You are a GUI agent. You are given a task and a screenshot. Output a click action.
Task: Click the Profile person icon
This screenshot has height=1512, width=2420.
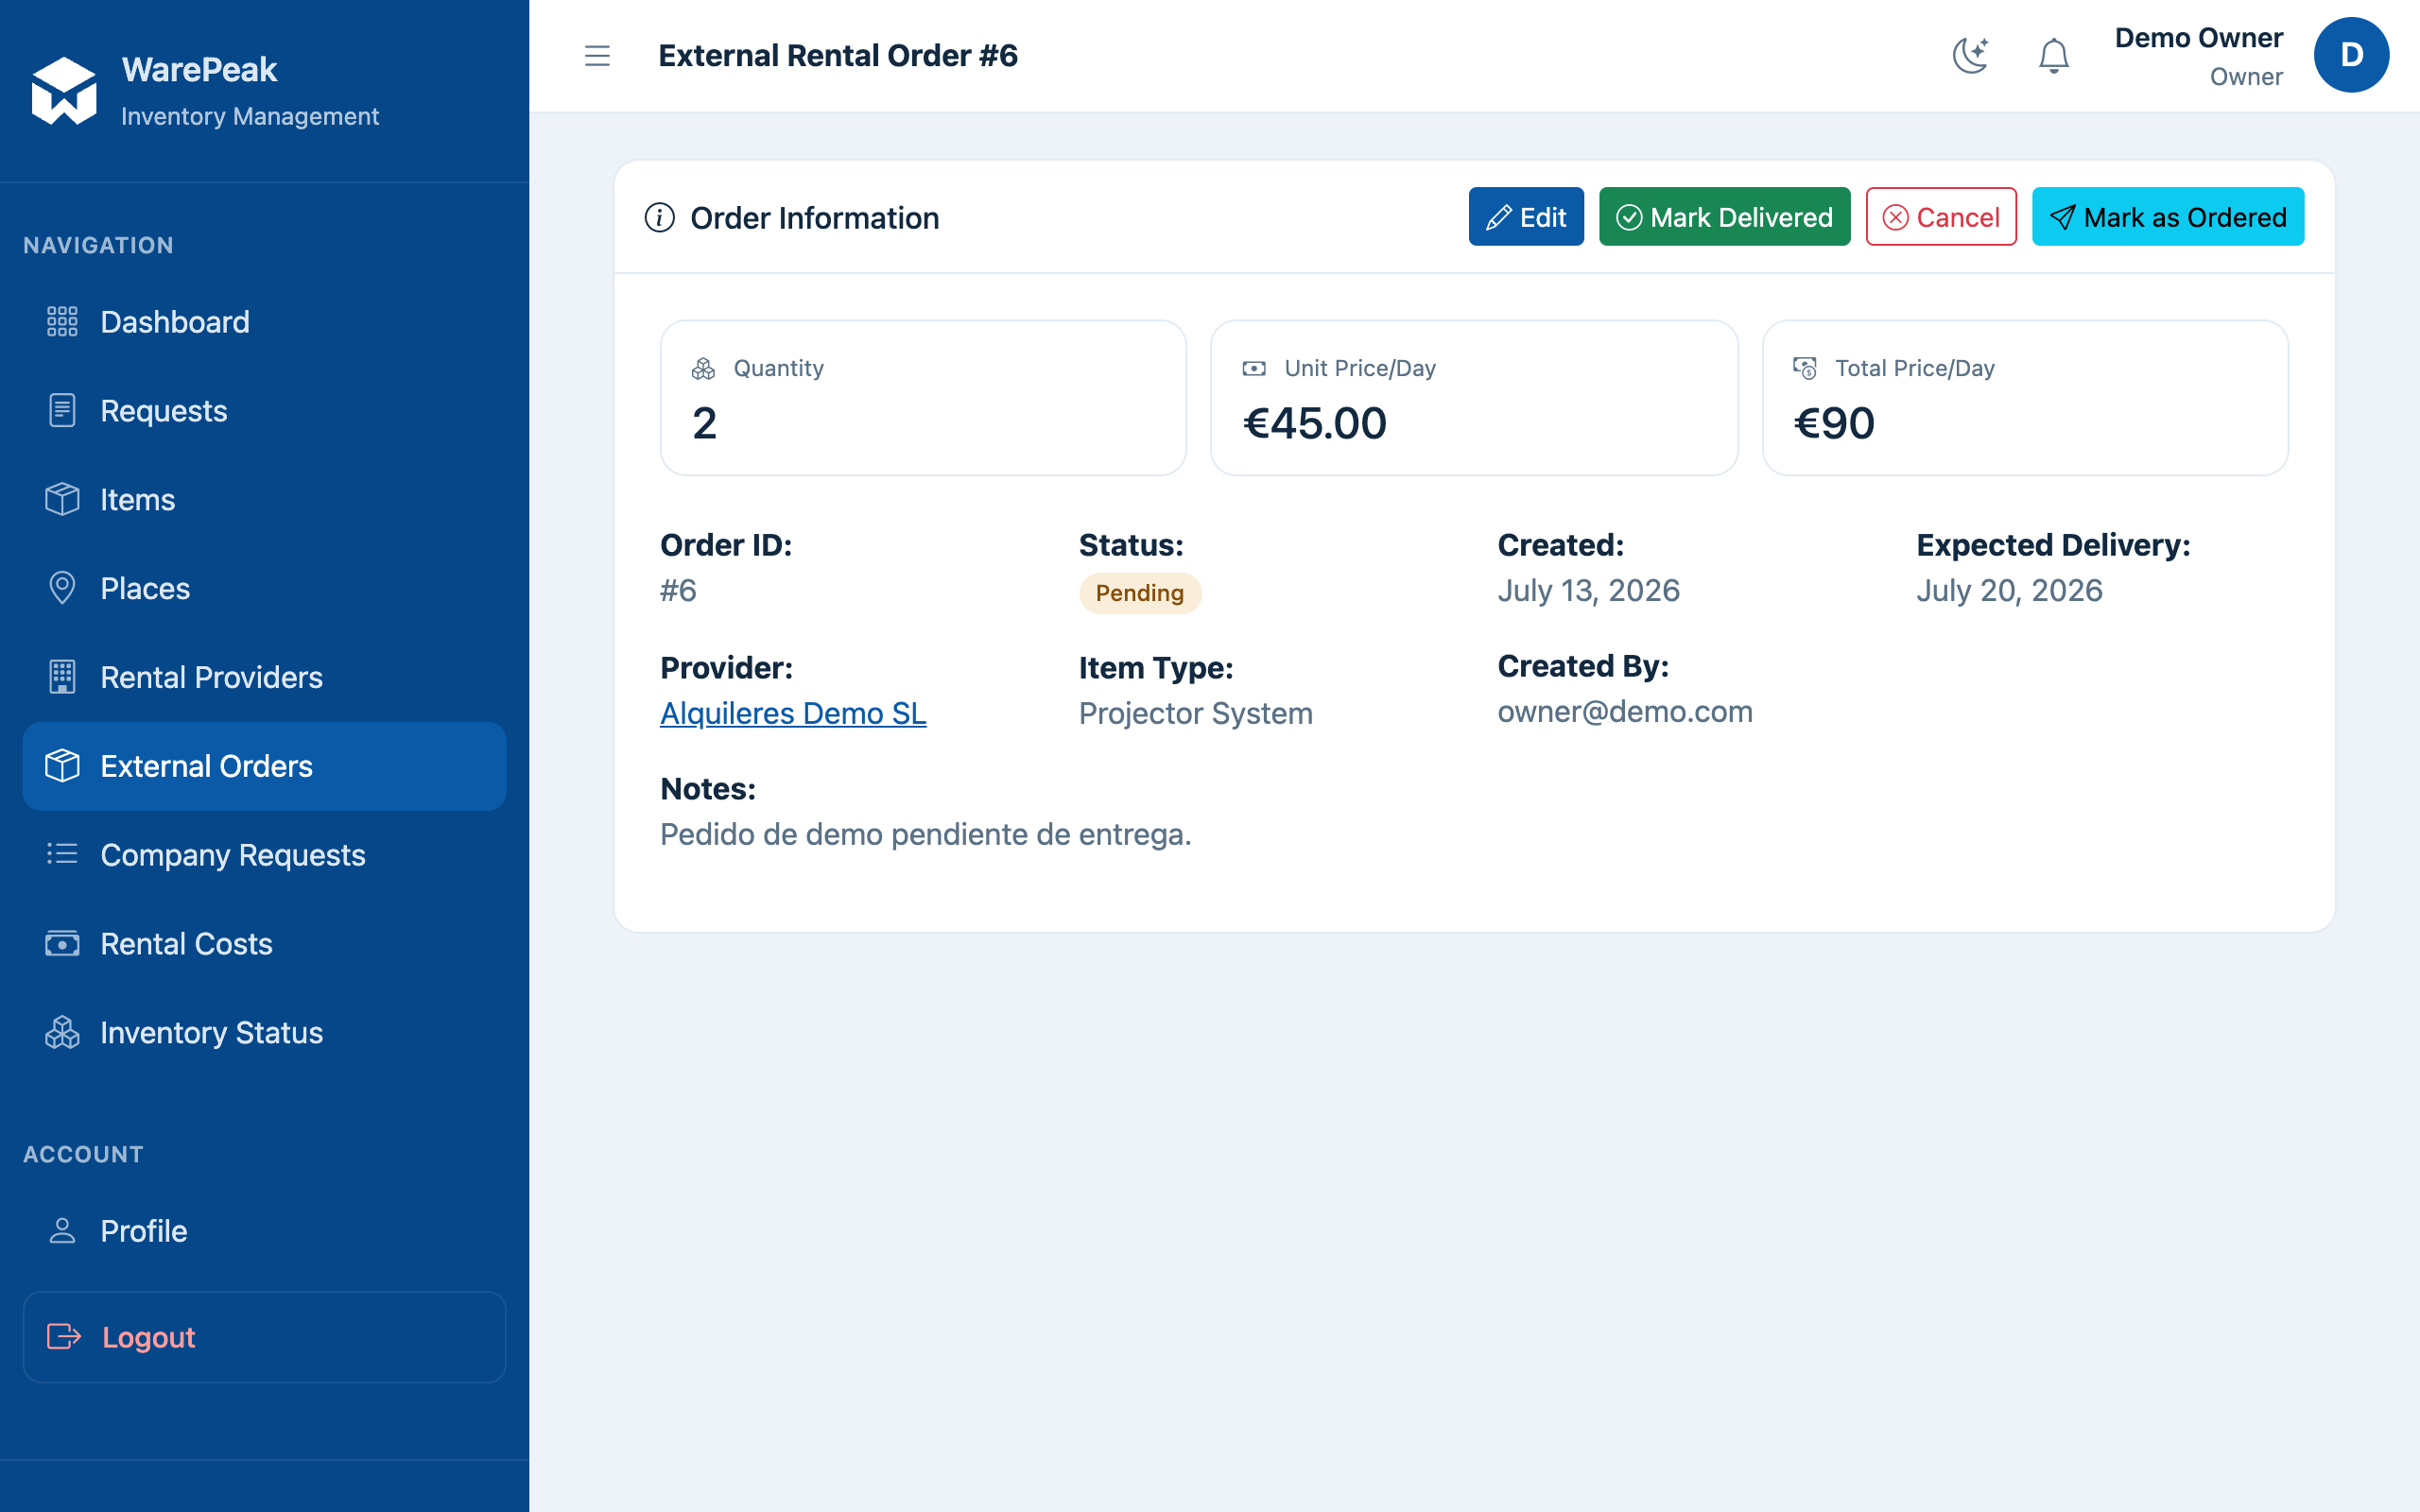[62, 1231]
